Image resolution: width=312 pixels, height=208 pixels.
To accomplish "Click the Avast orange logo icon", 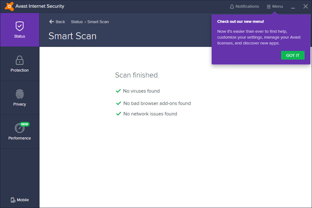I will pos(9,6).
